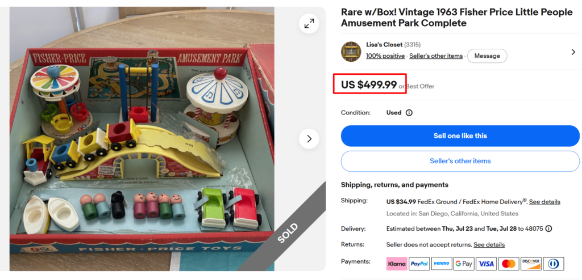Viewport: 582px width, 280px height.
Task: Select the Klarna payment icon
Action: pos(396,264)
